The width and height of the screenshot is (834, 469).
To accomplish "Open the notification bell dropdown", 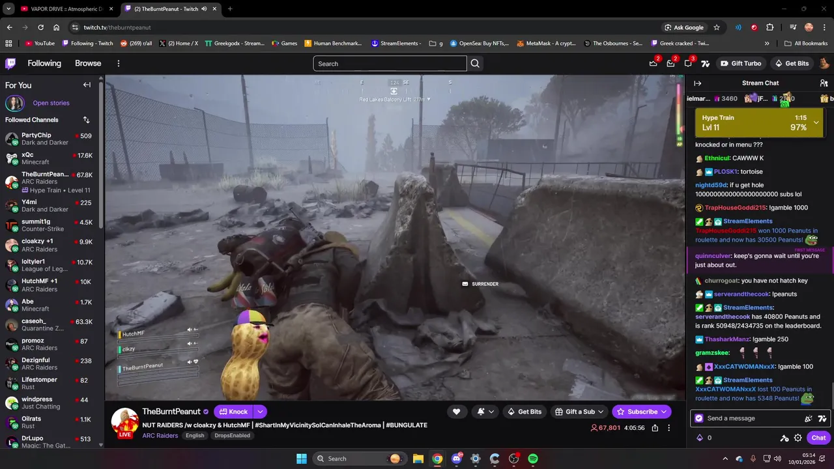I will pos(485,412).
